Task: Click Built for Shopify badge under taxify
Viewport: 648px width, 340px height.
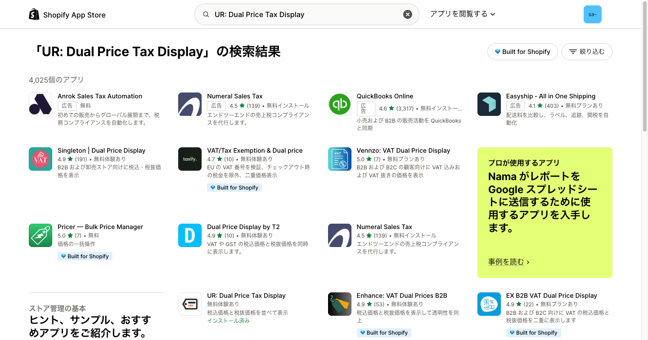Action: (234, 188)
